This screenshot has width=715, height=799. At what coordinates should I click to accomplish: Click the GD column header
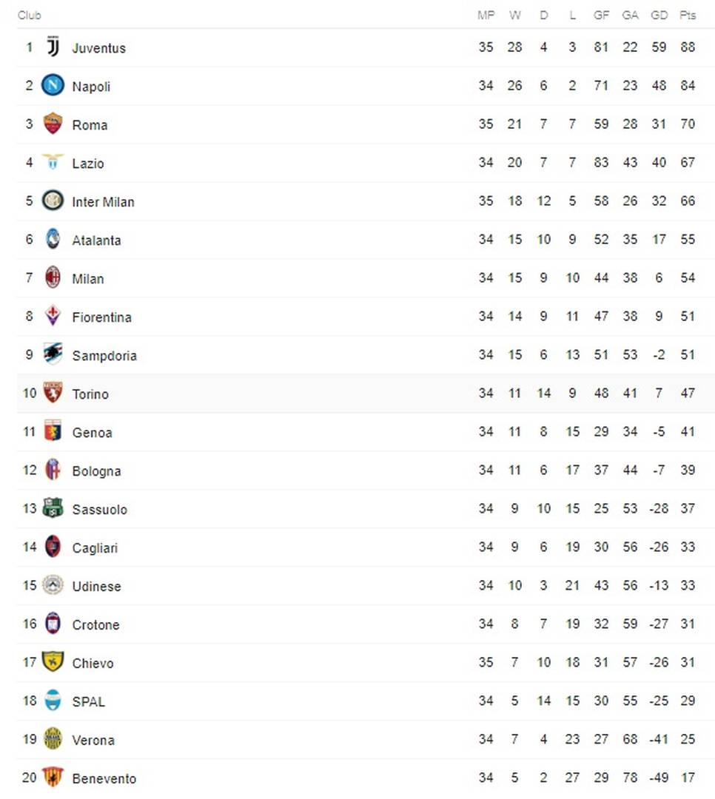coord(659,16)
